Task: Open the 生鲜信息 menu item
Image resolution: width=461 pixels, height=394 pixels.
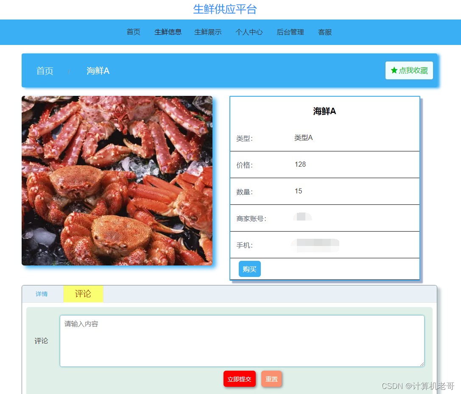Action: pos(168,32)
